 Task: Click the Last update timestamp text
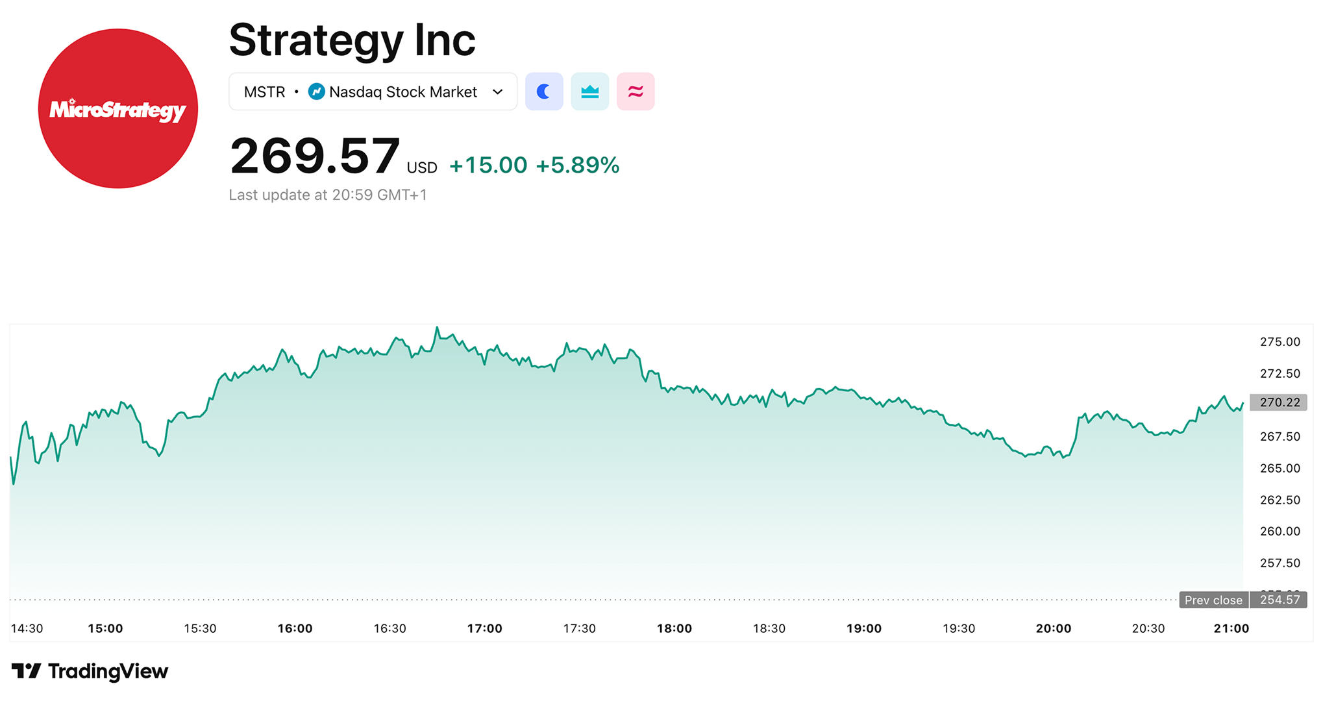click(x=328, y=195)
